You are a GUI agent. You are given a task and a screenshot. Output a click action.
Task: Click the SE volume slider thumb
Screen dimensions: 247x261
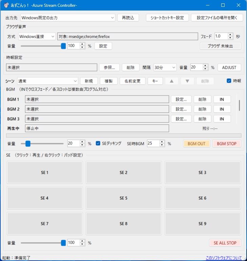[x=63, y=243]
